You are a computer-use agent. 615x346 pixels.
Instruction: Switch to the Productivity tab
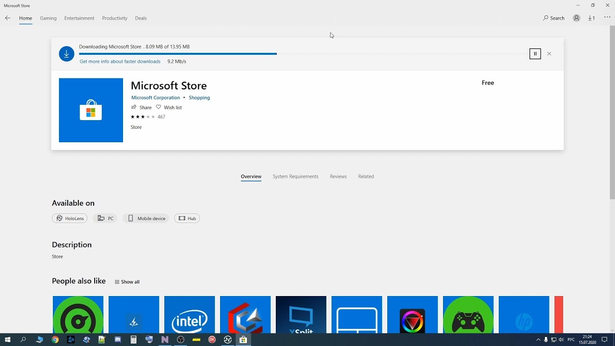pos(114,18)
